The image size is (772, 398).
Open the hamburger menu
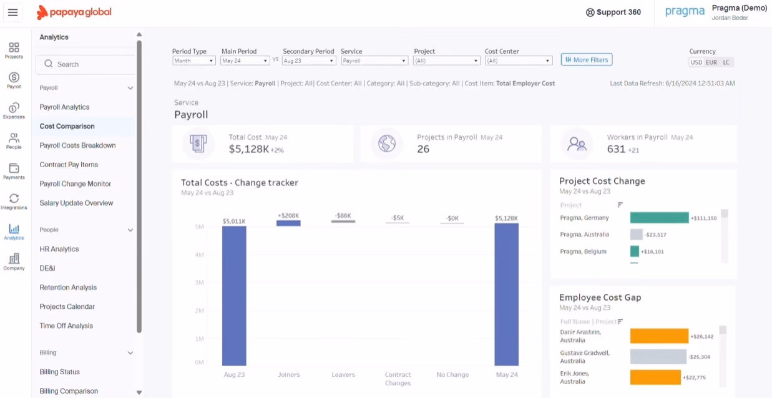click(x=12, y=12)
